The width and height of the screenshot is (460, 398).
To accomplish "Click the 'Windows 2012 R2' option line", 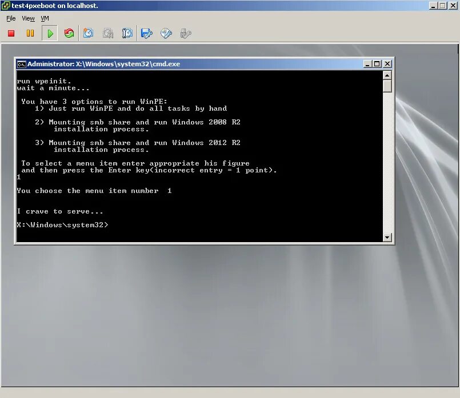I will pyautogui.click(x=138, y=143).
